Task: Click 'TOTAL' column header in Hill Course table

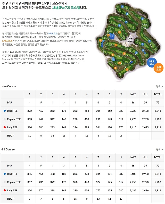Action: [x=158, y=157]
